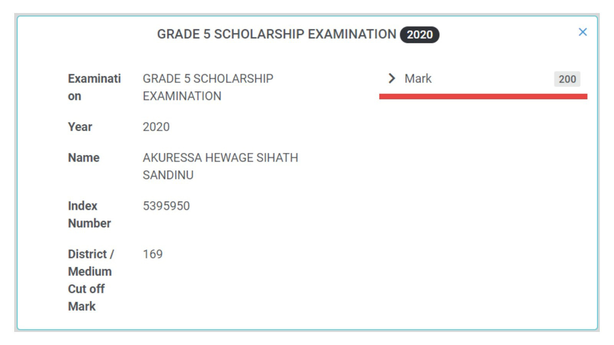614x345 pixels.
Task: Click the Examination field label
Action: 94,87
